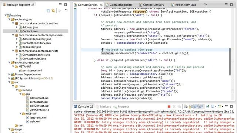This screenshot has height=133, width=237.
Task: Click the Collapse All icon in Package Explorer
Action: coord(48,11)
